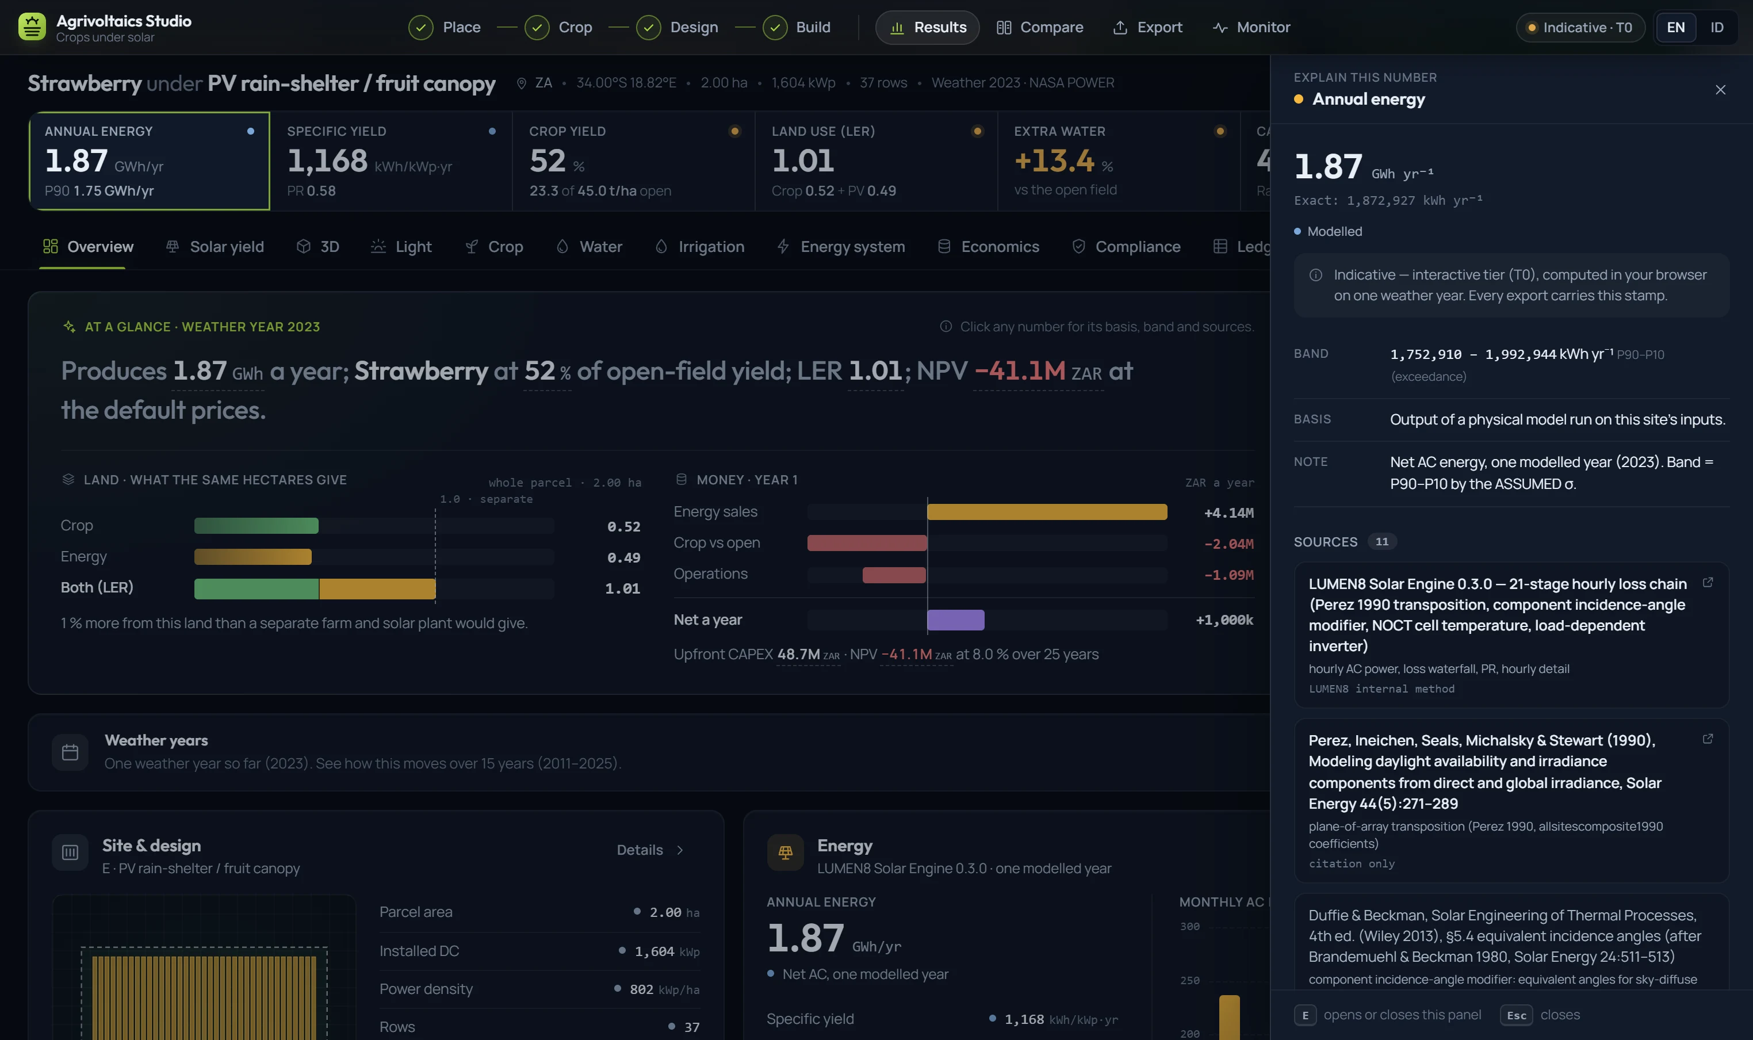Click the Weather years calendar icon
Screen dimensions: 1753x1040
[70, 752]
